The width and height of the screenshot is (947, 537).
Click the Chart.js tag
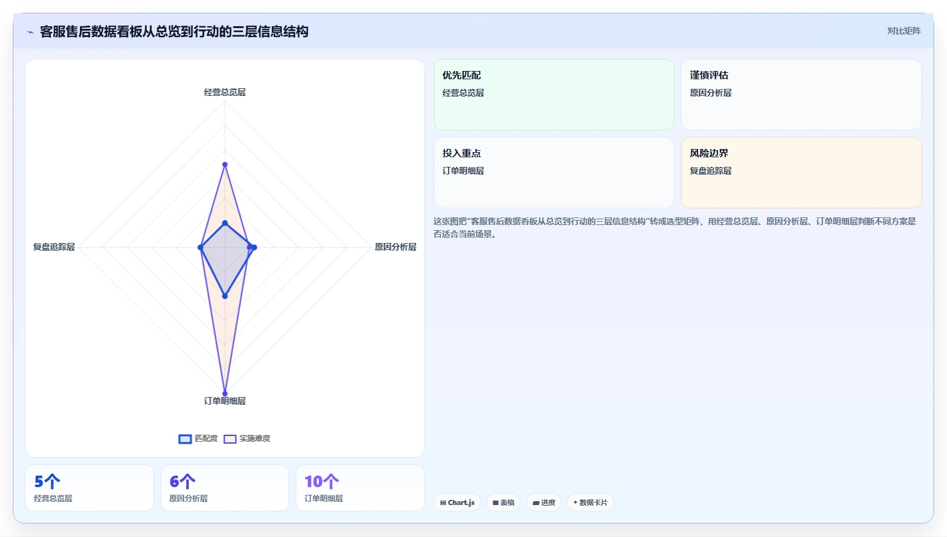(458, 502)
